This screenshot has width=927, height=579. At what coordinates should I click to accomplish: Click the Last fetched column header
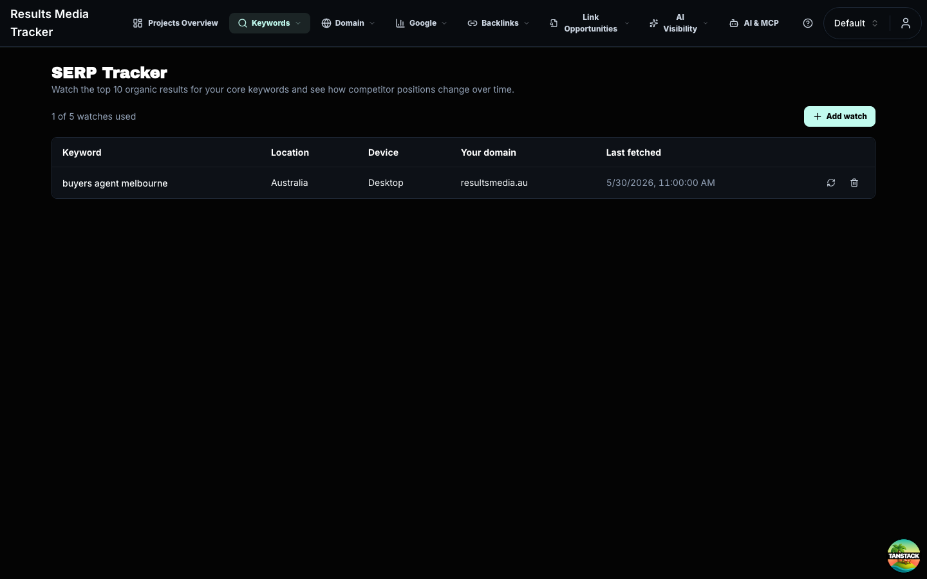[633, 152]
